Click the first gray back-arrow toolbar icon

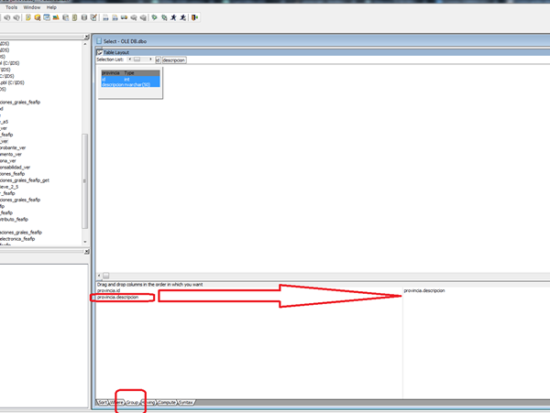[x=7, y=17]
